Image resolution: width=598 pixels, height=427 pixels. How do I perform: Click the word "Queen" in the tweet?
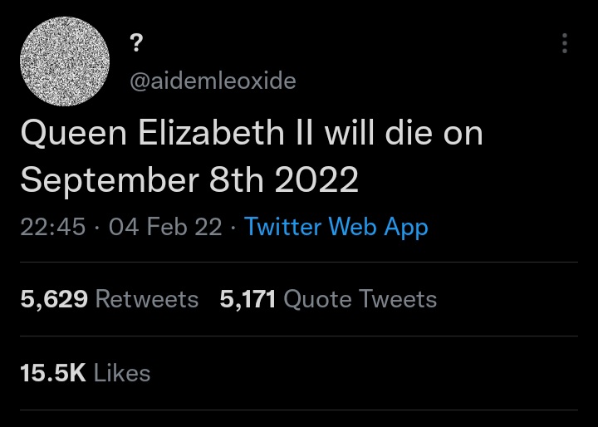pos(74,134)
